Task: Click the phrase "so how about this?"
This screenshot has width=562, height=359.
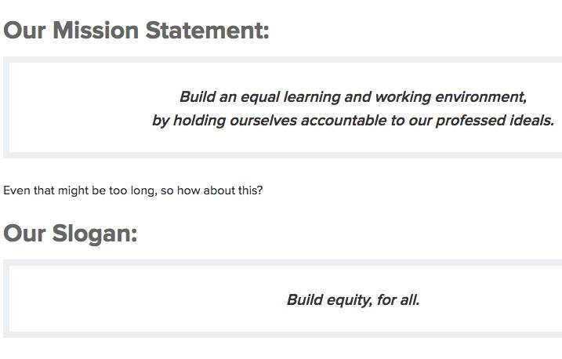Action: pyautogui.click(x=212, y=190)
